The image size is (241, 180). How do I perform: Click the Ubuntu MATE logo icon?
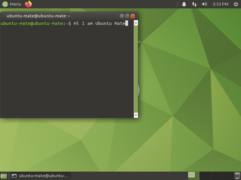click(5, 4)
